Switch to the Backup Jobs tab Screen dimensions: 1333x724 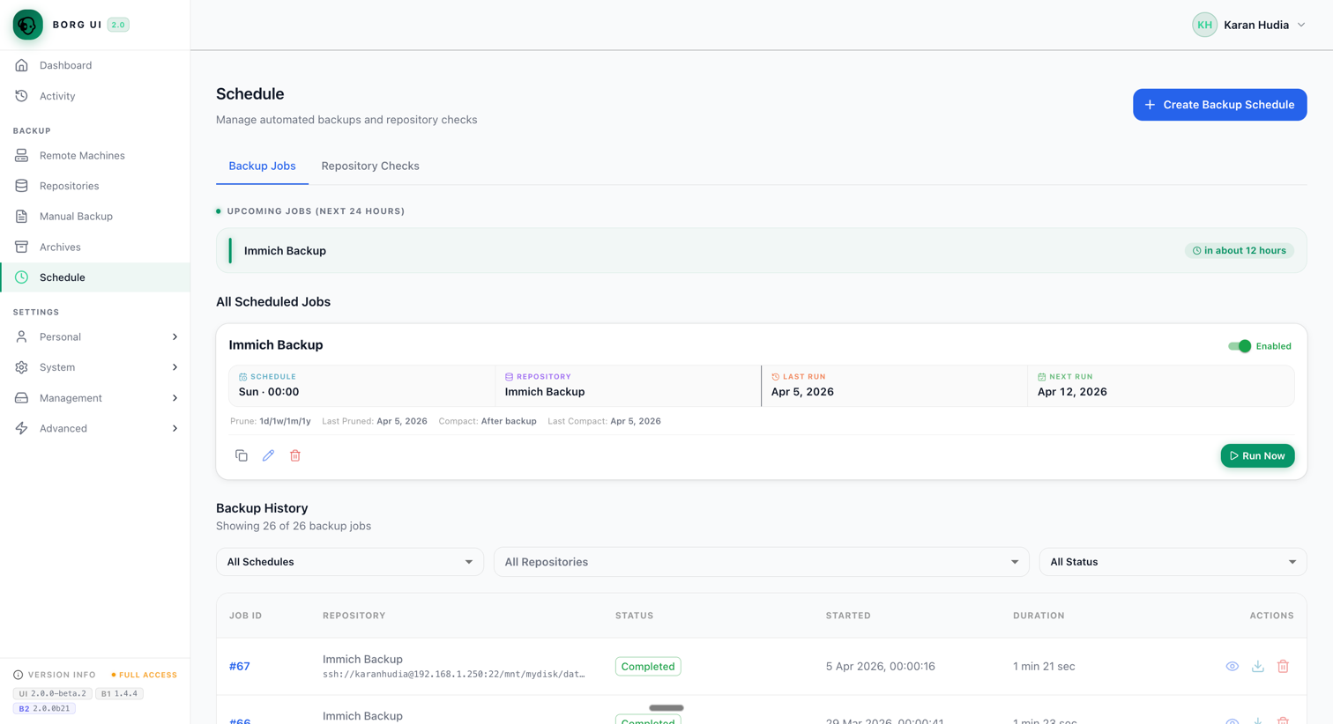click(262, 166)
